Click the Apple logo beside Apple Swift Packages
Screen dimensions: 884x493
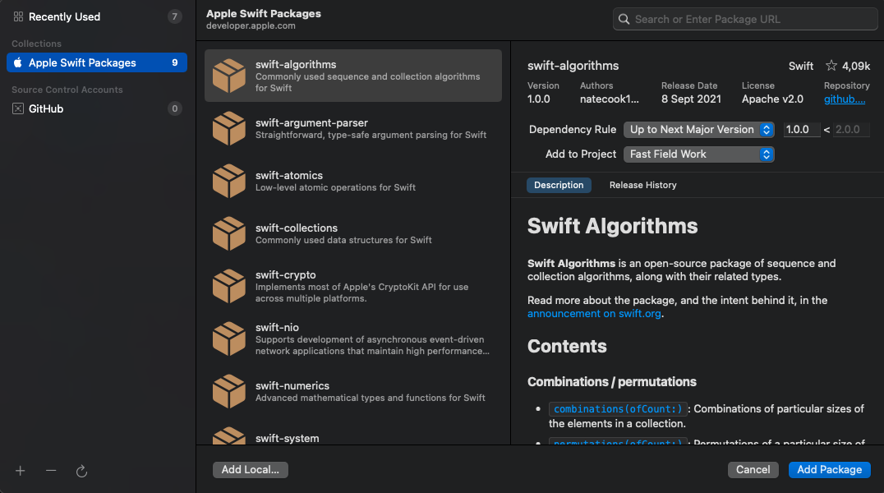click(x=18, y=62)
